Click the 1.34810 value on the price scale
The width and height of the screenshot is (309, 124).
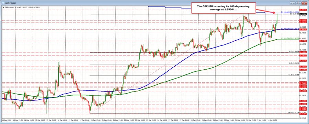[303, 33]
